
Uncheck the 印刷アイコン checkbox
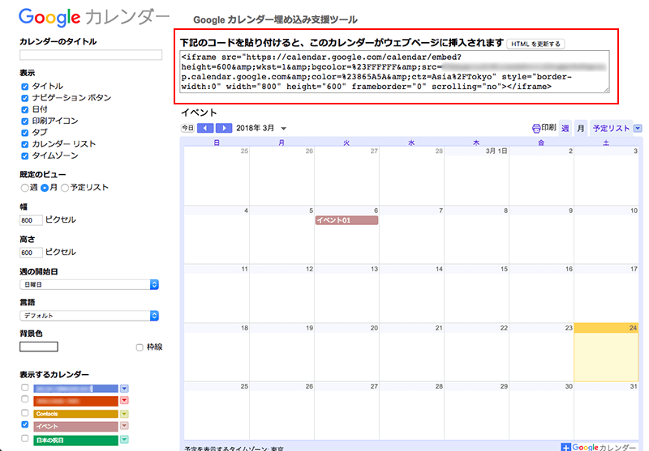tap(25, 121)
